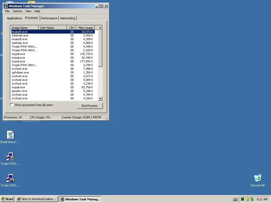Switch to the Networking tab
Screen dimensions: 271x203
(67, 18)
